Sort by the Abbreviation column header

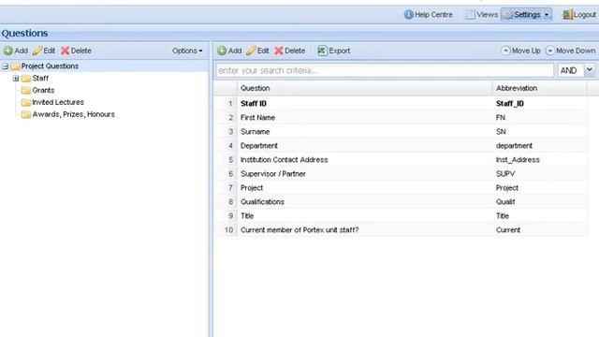point(539,88)
